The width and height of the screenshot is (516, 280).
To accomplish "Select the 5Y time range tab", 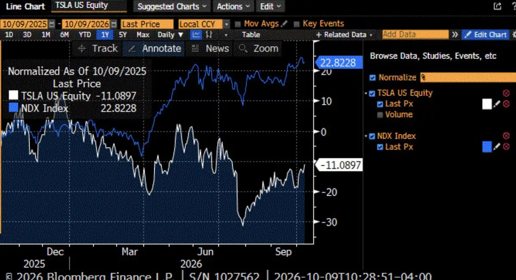I will [x=123, y=34].
